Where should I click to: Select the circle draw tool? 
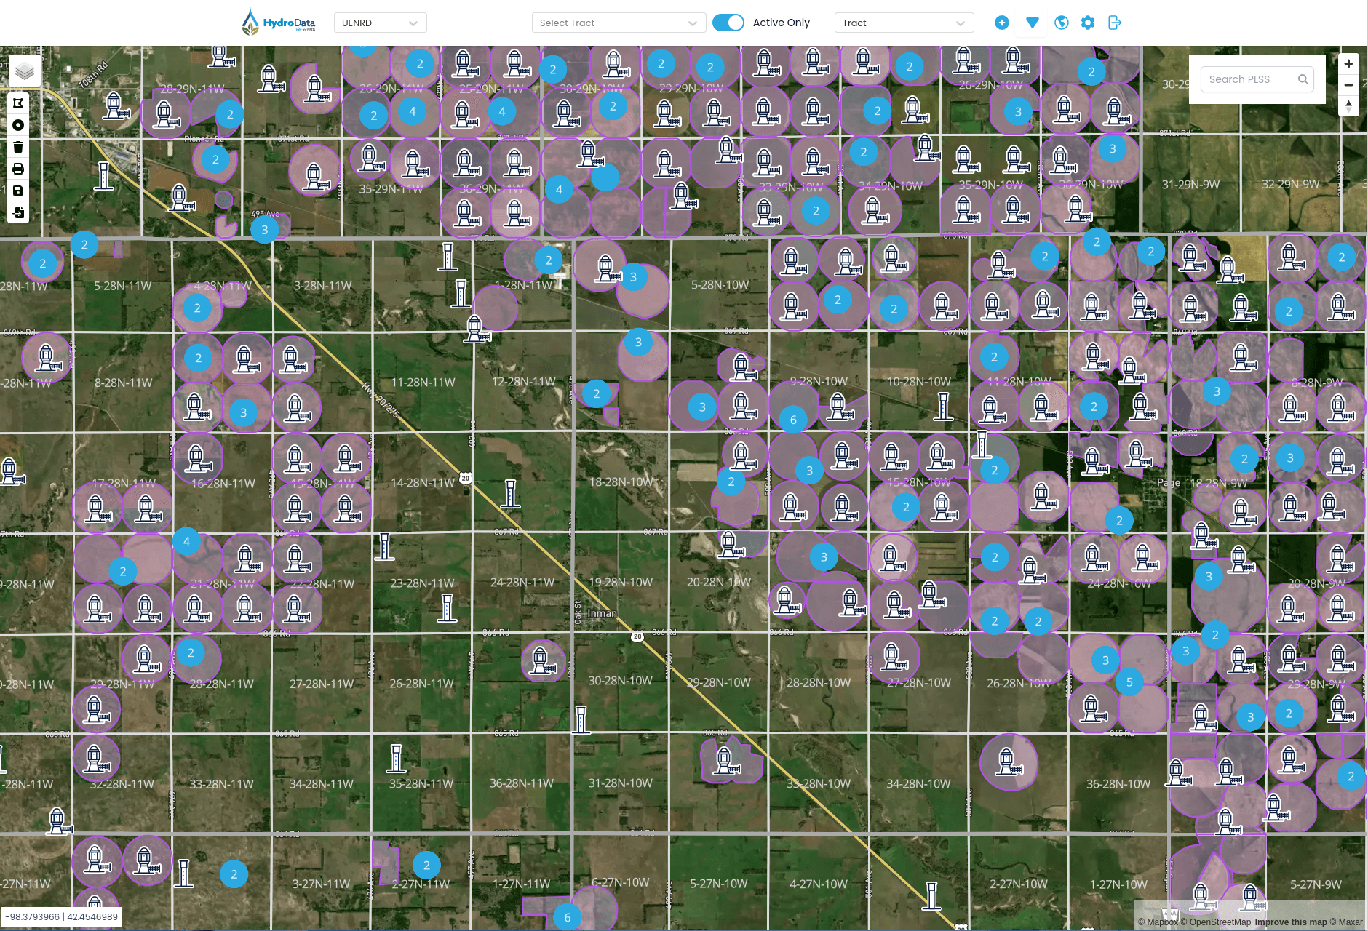(x=18, y=125)
